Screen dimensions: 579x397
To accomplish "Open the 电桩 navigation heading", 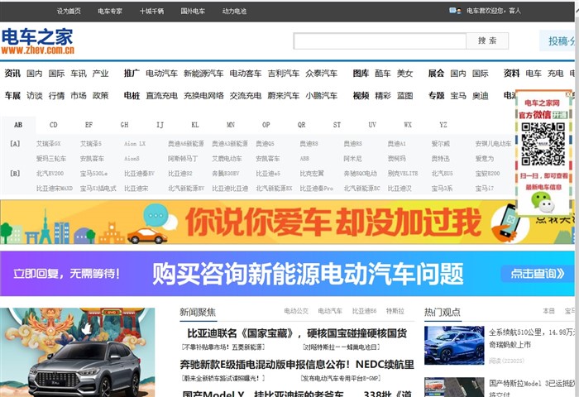I will (132, 96).
